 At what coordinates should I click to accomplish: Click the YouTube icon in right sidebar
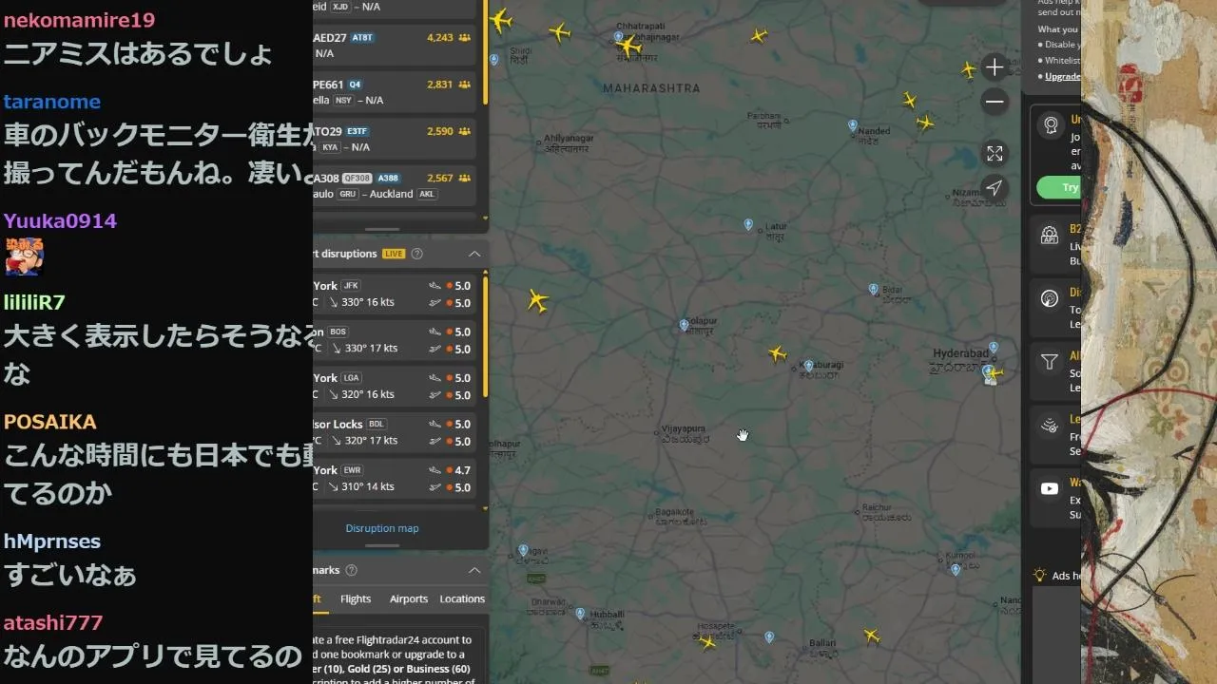1050,489
